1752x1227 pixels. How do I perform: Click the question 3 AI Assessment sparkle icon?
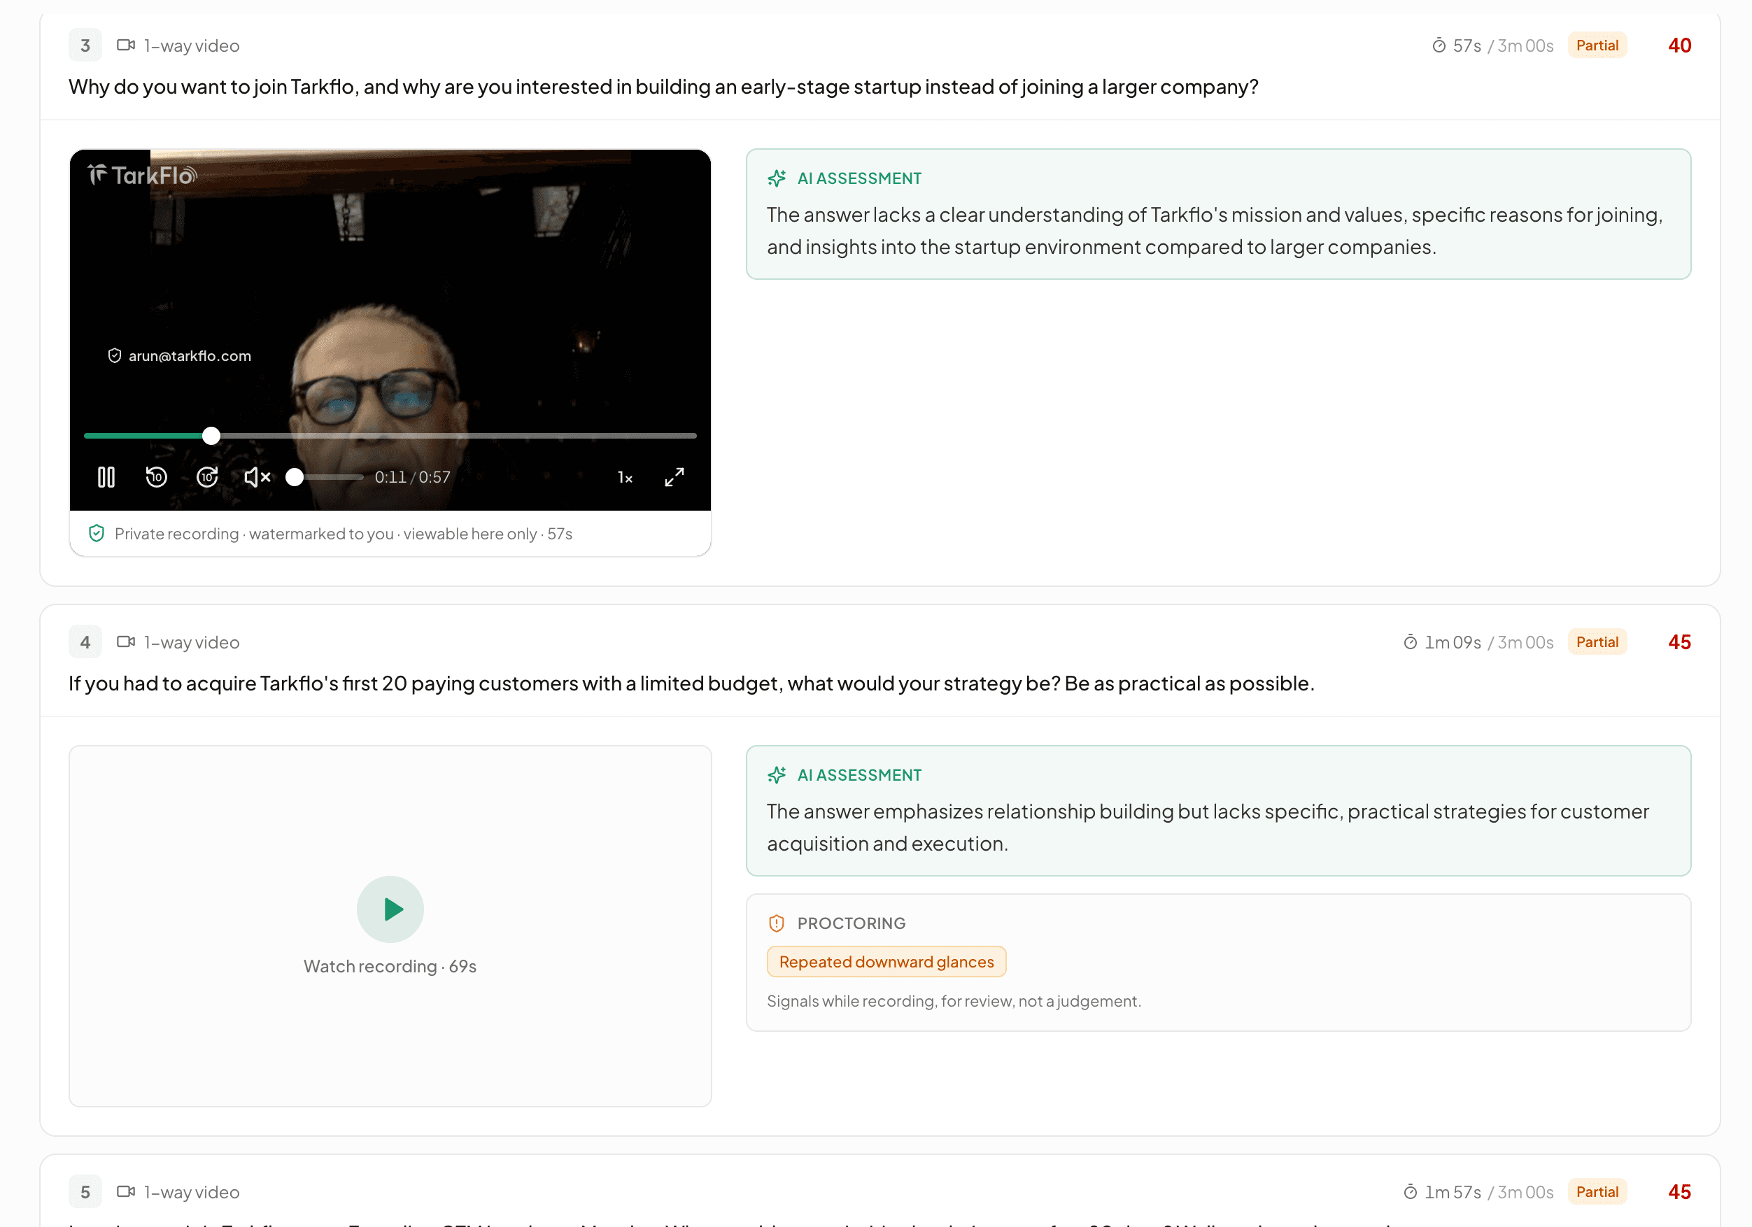[777, 178]
